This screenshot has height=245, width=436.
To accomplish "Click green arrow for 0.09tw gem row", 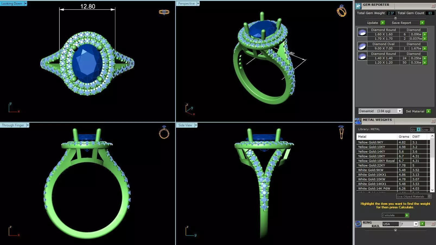I will 425,34.
